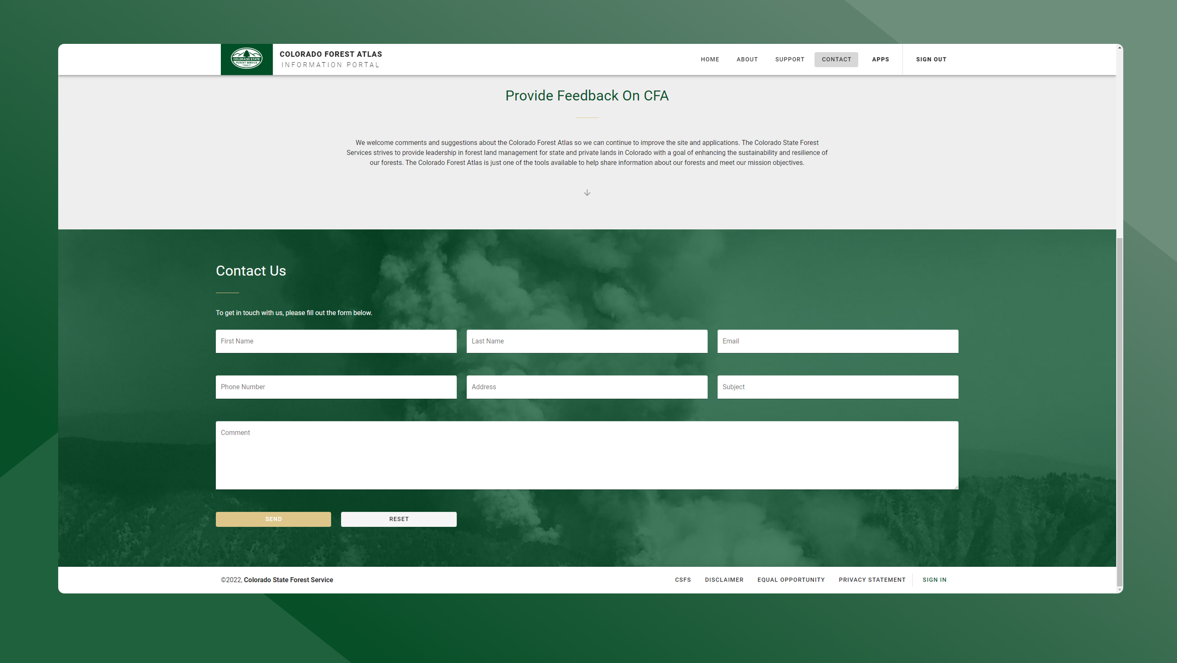Click the Subject field
Screen dimensions: 1177x663
(837, 387)
